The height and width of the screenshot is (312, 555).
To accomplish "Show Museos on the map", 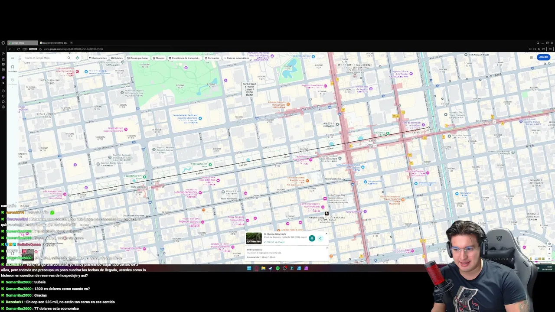I will pyautogui.click(x=159, y=58).
